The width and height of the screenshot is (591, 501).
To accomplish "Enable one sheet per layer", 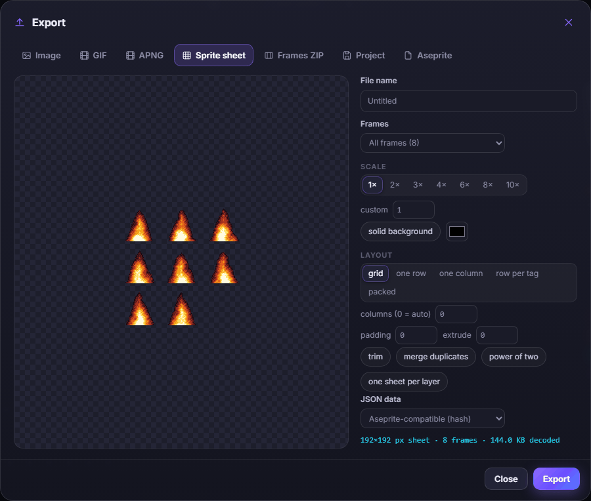I will pyautogui.click(x=404, y=382).
